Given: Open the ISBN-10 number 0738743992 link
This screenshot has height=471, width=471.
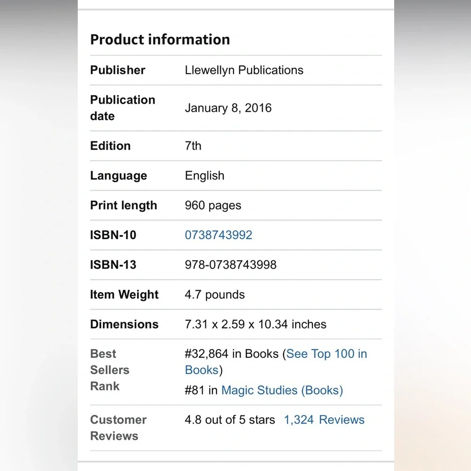Looking at the screenshot, I should [219, 235].
